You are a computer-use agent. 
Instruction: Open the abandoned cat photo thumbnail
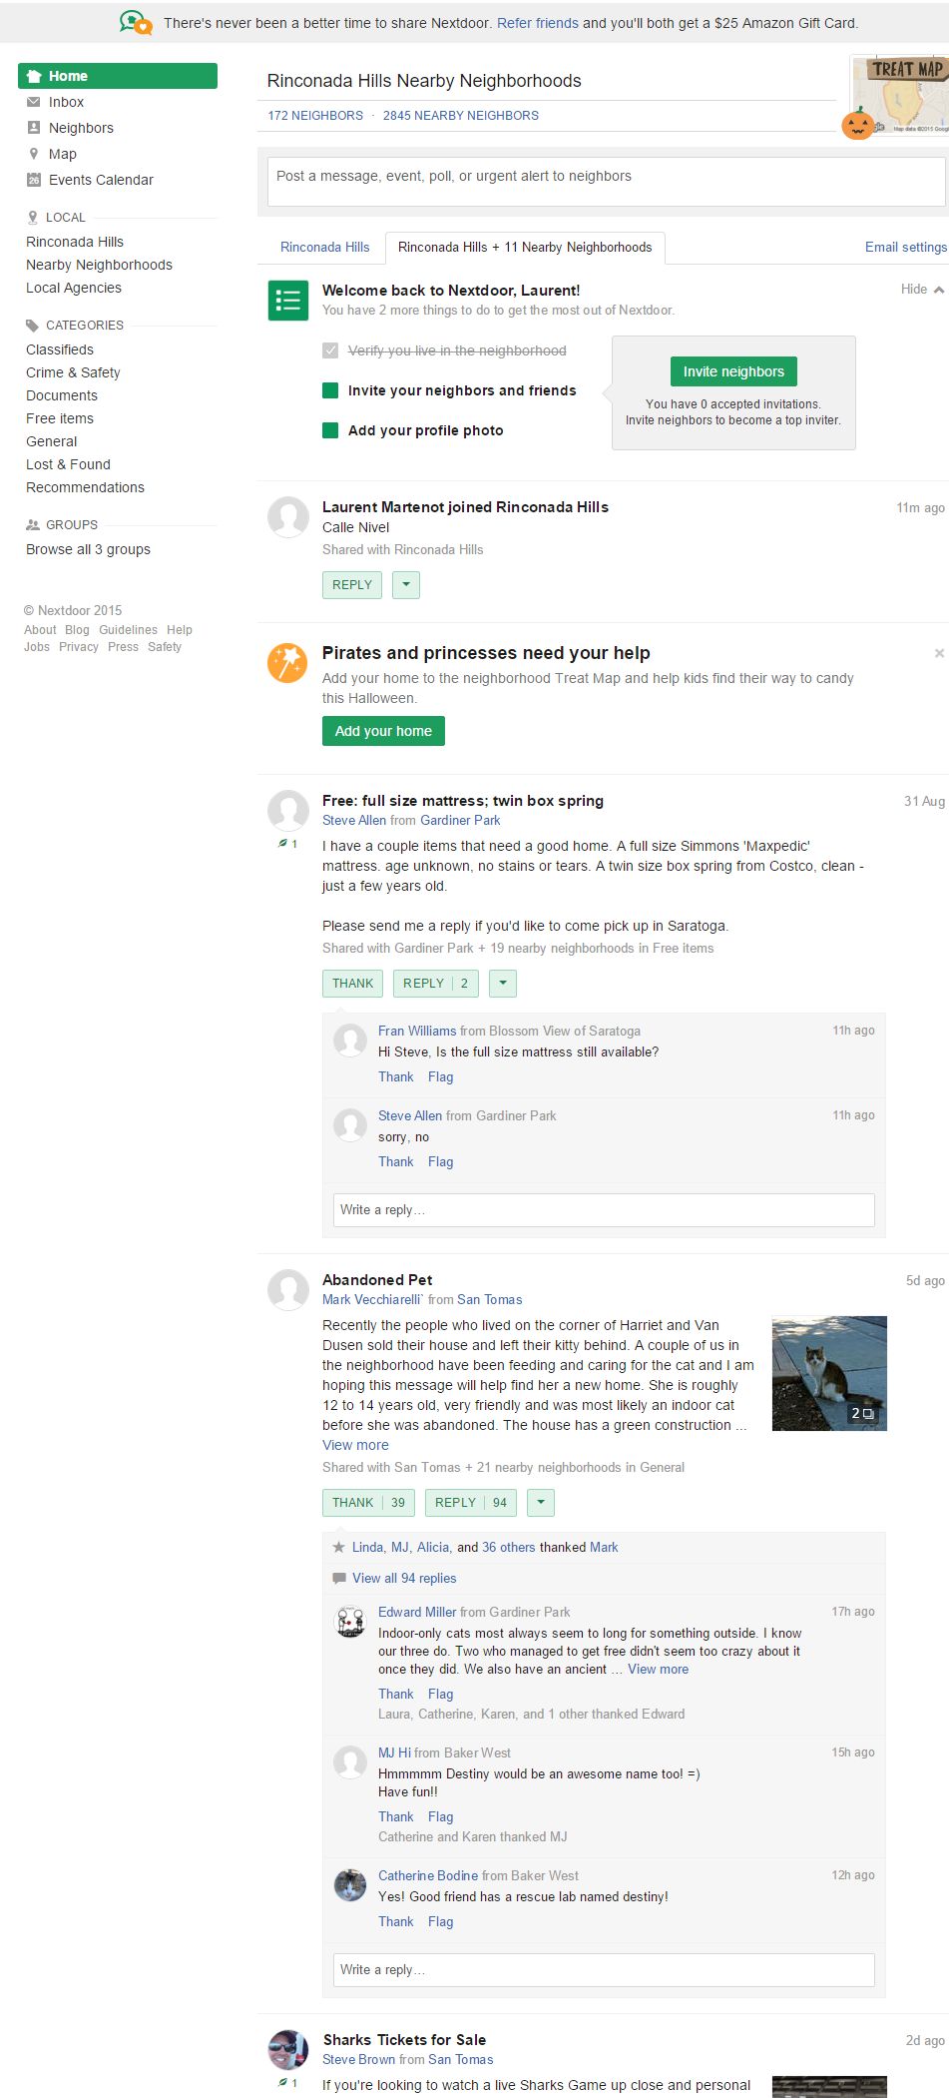click(x=828, y=1373)
